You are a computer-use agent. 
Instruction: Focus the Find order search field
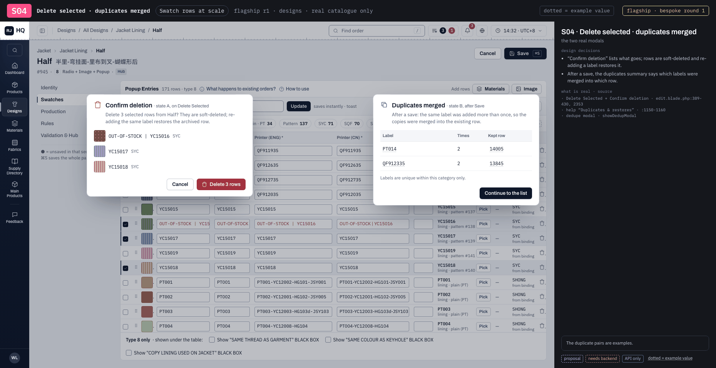(376, 31)
